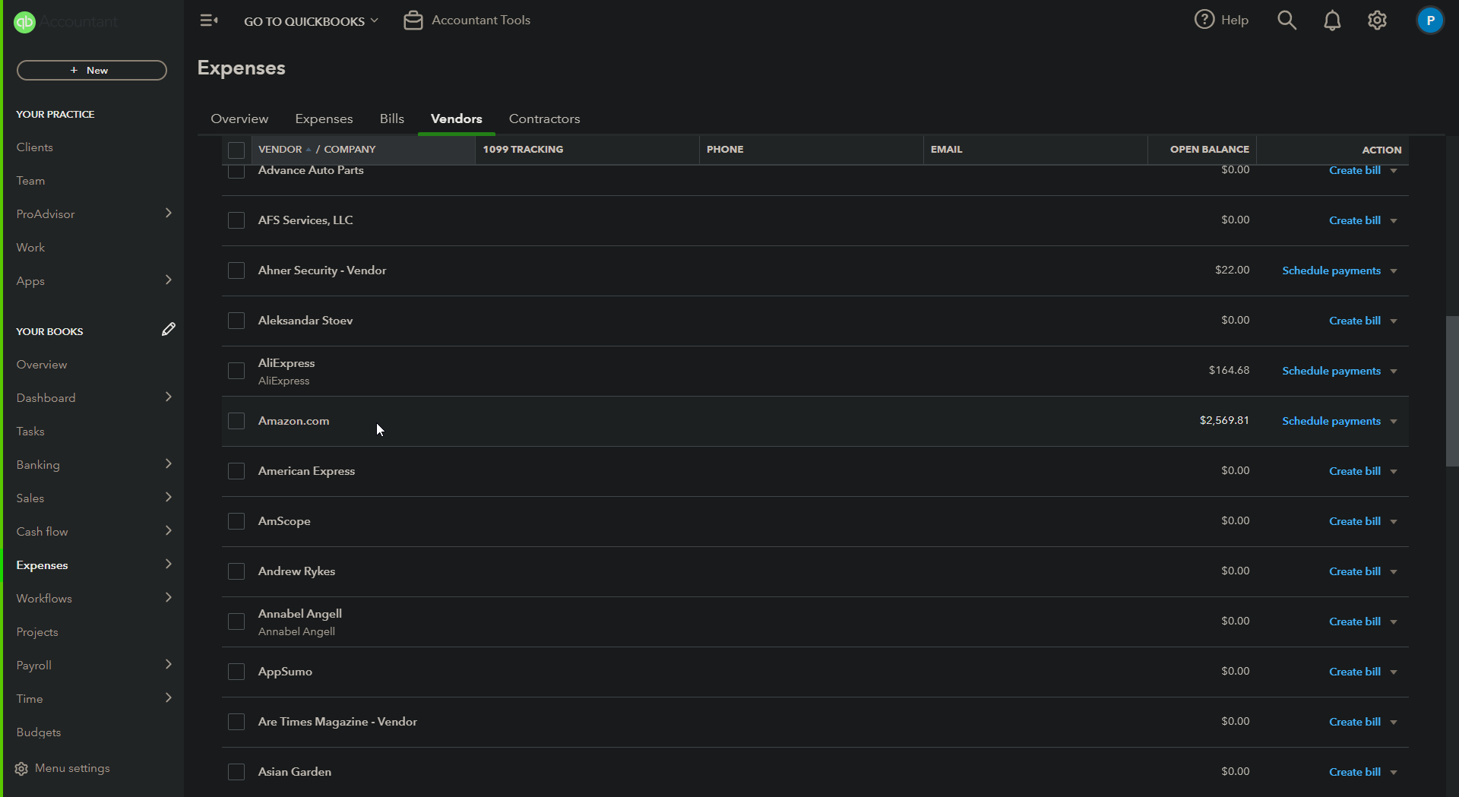The image size is (1459, 797).
Task: Open Accountant Tools briefcase icon
Action: [x=413, y=21]
